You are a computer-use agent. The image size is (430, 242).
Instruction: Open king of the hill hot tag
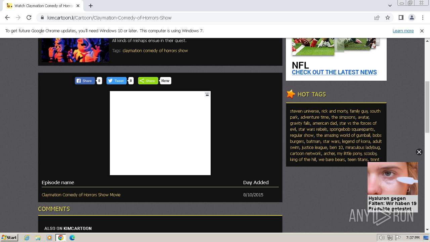pos(303,159)
